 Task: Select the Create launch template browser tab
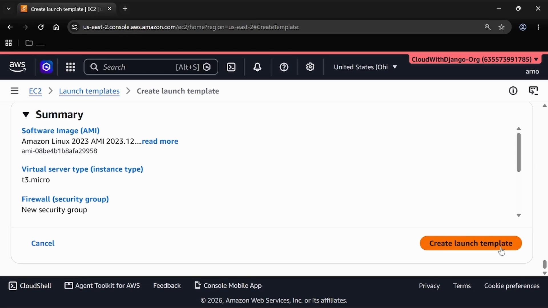[66, 9]
